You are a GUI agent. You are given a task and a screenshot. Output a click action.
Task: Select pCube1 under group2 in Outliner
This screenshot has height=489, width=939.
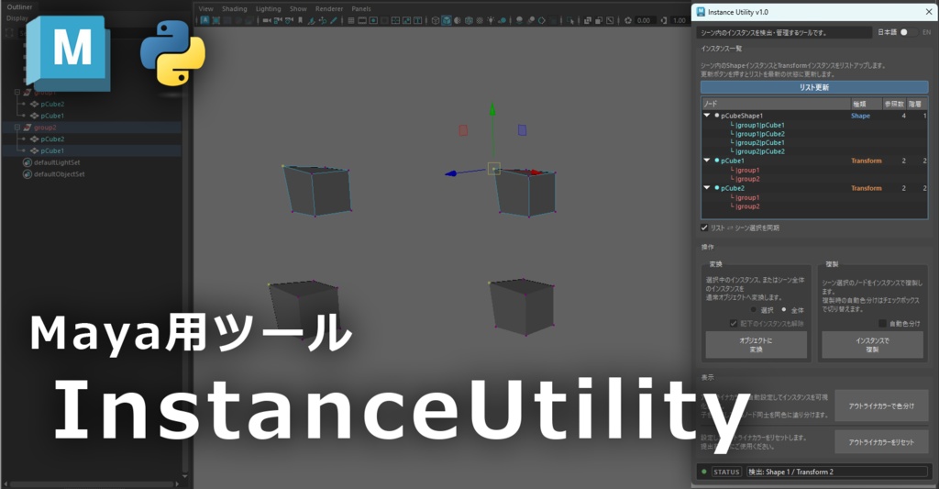(52, 151)
